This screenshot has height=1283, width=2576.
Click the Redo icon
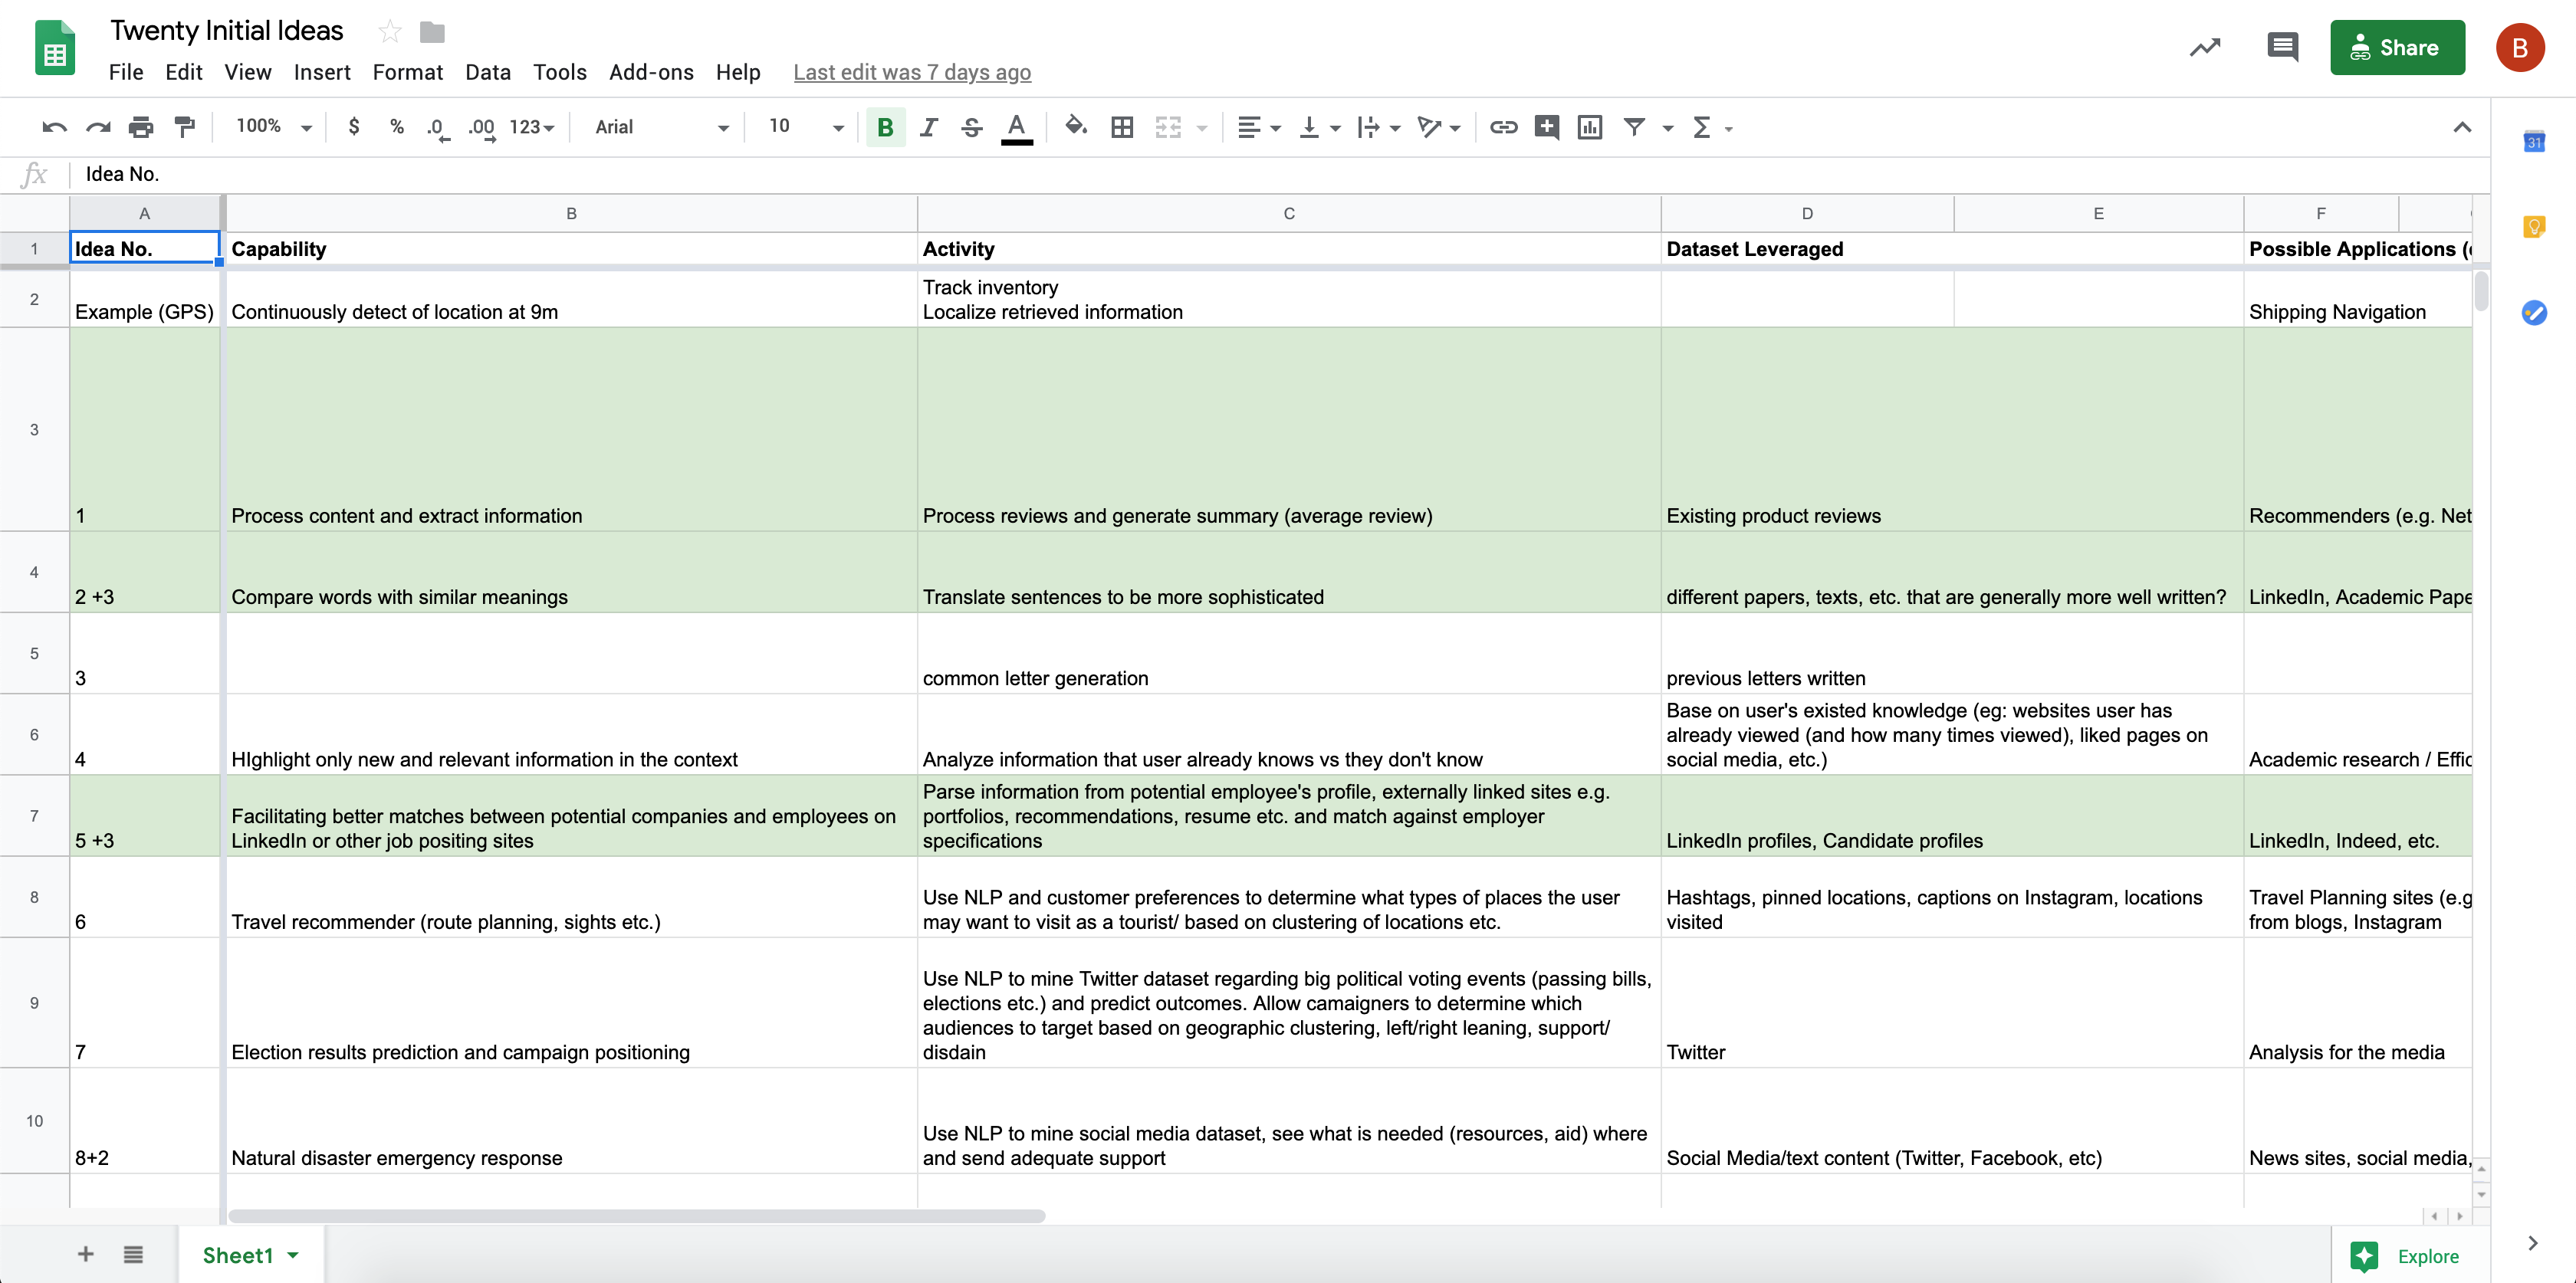click(98, 127)
